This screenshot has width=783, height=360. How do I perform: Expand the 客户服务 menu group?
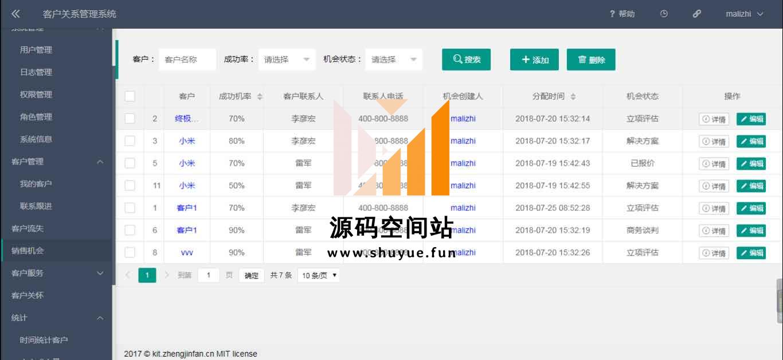(x=56, y=273)
